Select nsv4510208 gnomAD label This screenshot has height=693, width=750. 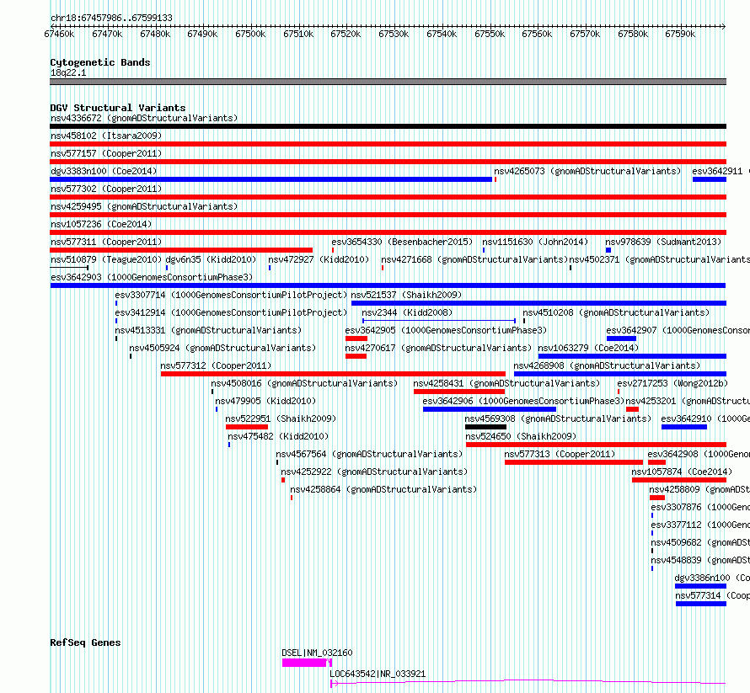pyautogui.click(x=616, y=312)
